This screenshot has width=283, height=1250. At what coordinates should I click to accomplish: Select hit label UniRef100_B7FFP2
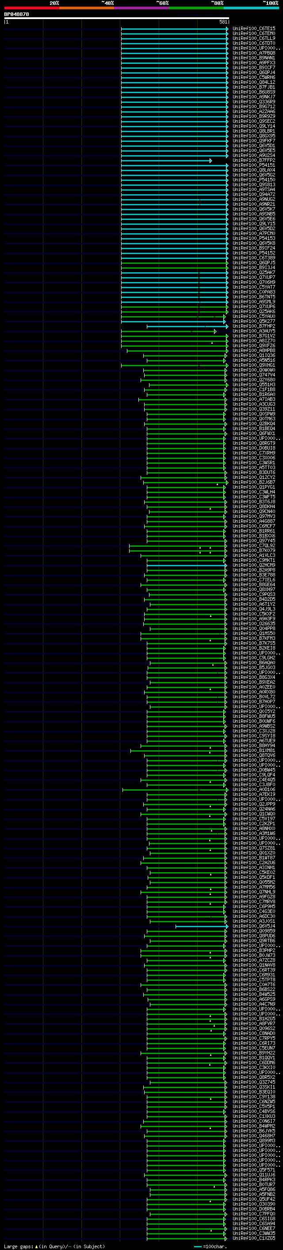point(254,160)
